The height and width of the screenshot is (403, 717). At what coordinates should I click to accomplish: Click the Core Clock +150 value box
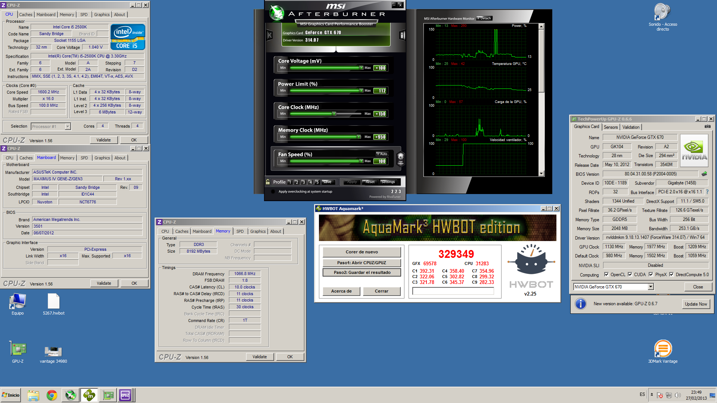381,114
